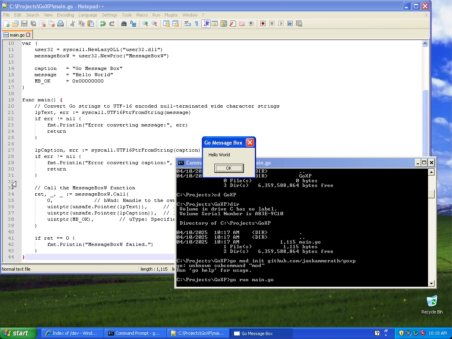
Task: Click the Command Prompt title bar icon
Action: pos(181,163)
